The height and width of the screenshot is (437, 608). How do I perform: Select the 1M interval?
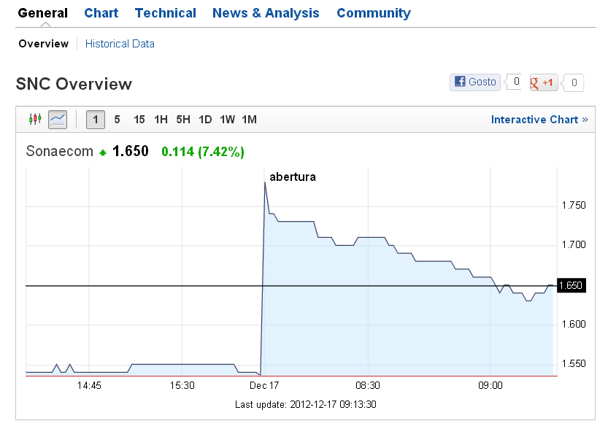[250, 120]
